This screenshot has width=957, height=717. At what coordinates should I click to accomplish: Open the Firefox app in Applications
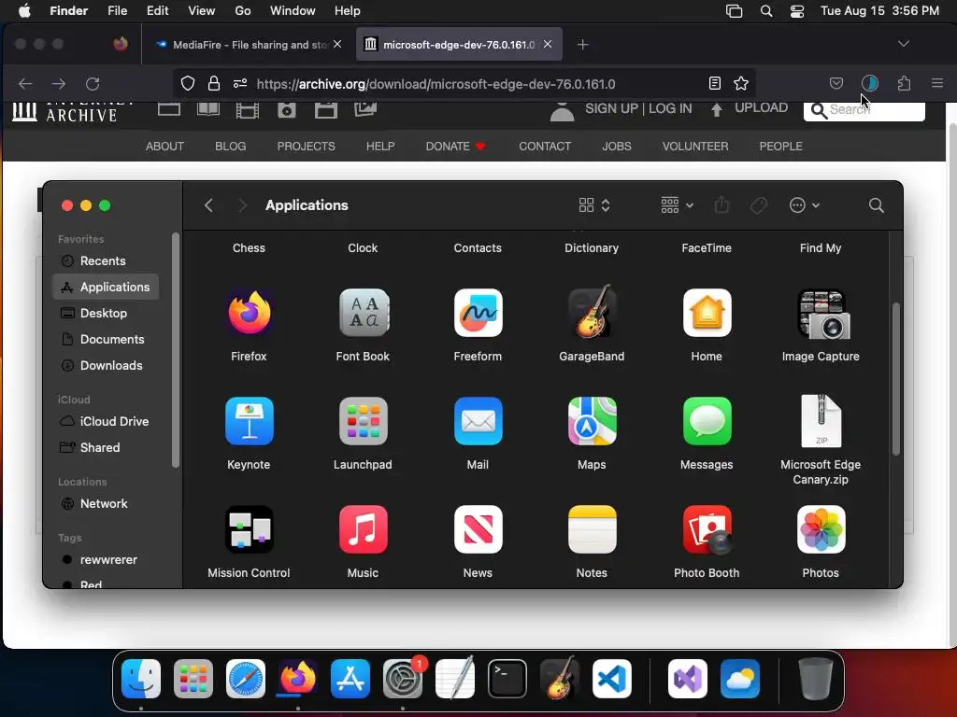[249, 313]
